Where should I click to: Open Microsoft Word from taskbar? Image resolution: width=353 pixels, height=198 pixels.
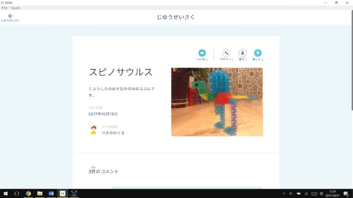[51, 194]
